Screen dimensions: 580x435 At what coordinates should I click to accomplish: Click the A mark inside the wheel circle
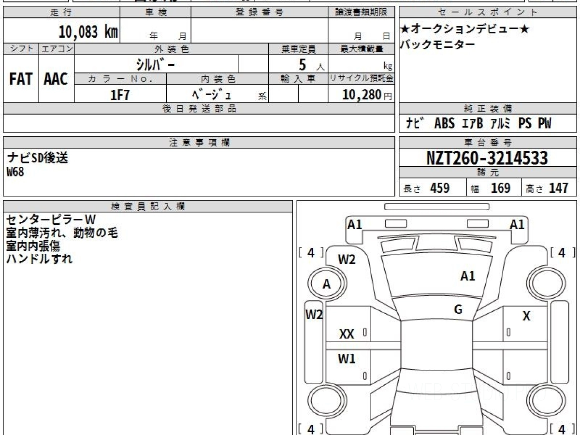click(x=327, y=285)
